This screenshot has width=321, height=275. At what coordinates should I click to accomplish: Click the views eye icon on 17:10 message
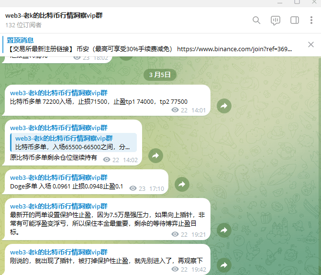133,188
